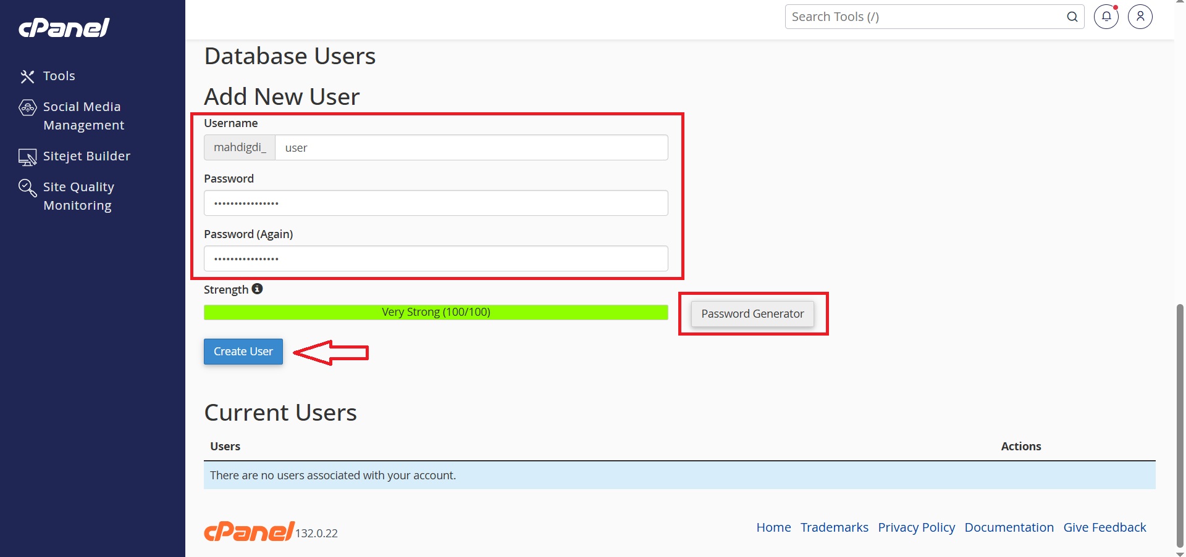The height and width of the screenshot is (557, 1186).
Task: Open the user account menu icon
Action: 1140,17
